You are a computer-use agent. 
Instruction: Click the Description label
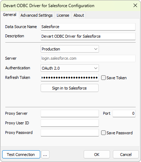[15, 36]
